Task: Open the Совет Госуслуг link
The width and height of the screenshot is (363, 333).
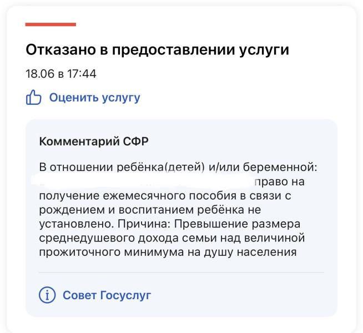Action: click(x=107, y=295)
